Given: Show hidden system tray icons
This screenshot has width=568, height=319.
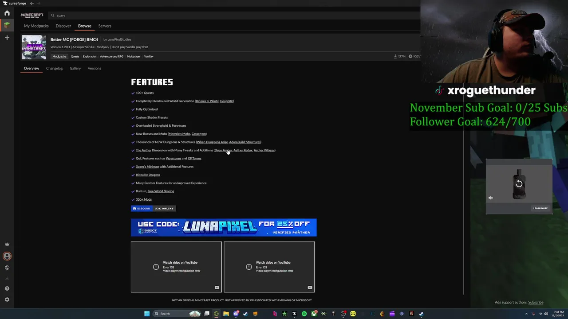Looking at the screenshot, I should [x=527, y=314].
